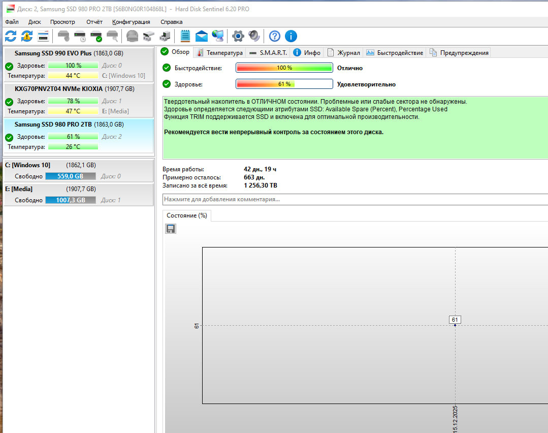The height and width of the screenshot is (433, 548).
Task: Click the 990 EVO Plus health 100 % bar
Action: 73,66
